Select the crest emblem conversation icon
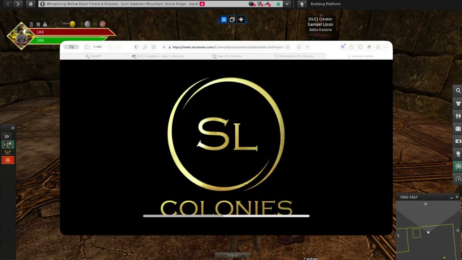The height and width of the screenshot is (260, 462). [8, 152]
